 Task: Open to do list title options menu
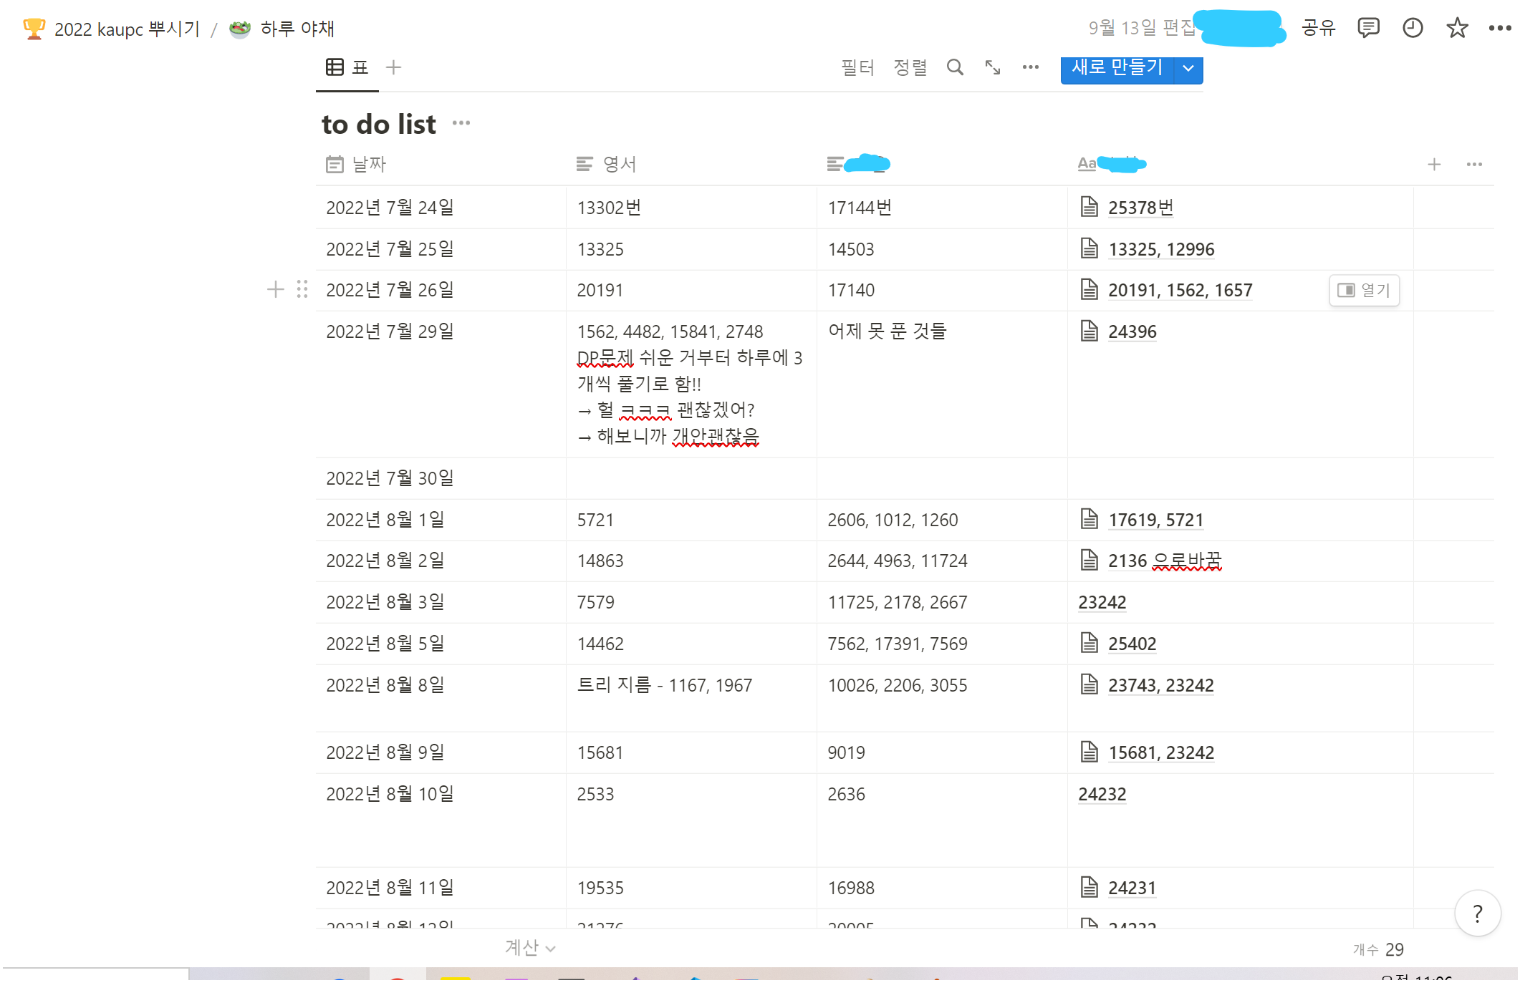(x=461, y=123)
